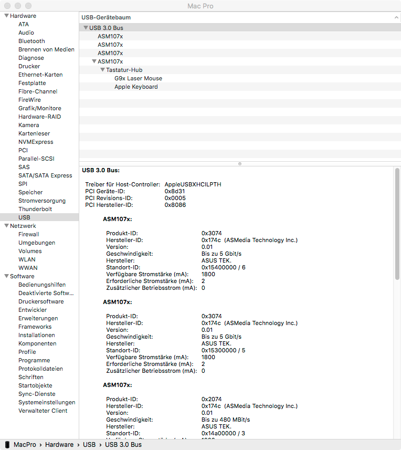The height and width of the screenshot is (450, 401).
Task: Open SATA/SATA Express in sidebar
Action: click(45, 175)
